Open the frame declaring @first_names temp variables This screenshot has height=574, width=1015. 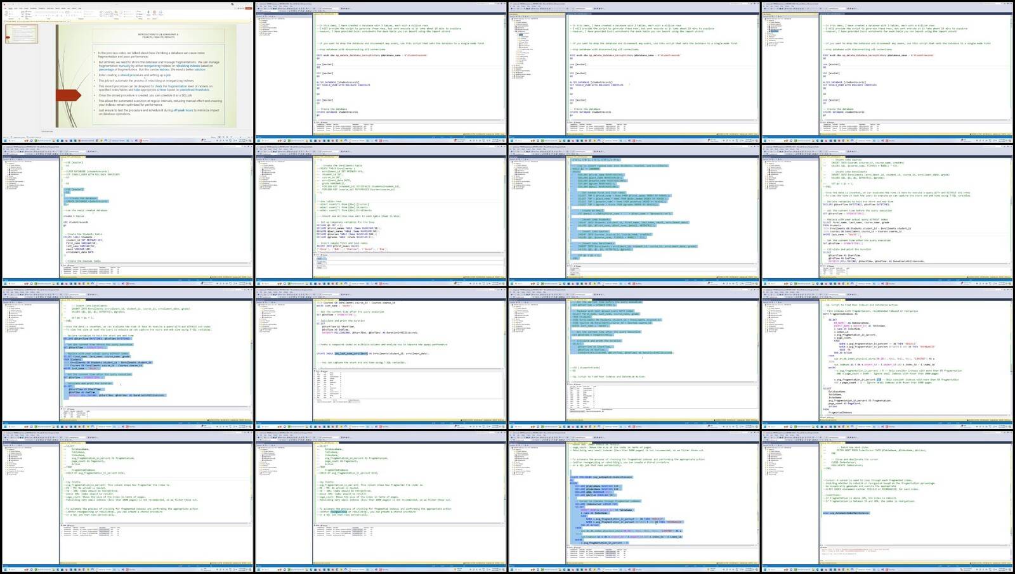click(381, 215)
